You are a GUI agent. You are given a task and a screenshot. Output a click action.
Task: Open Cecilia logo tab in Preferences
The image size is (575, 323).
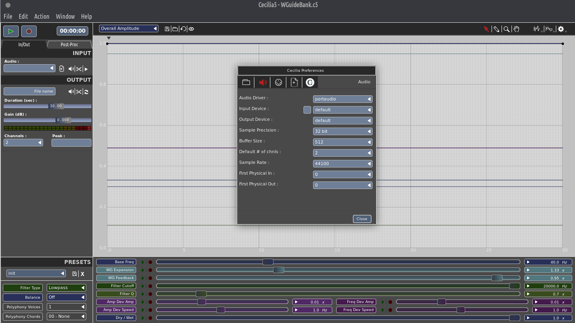pos(310,82)
